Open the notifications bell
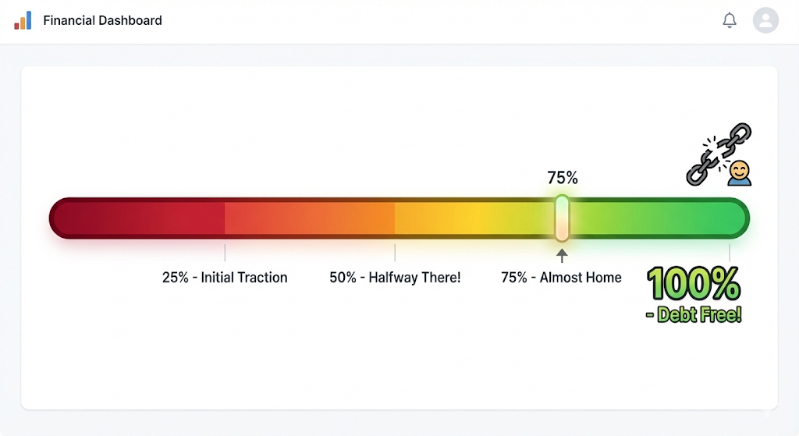799x436 pixels. (730, 20)
